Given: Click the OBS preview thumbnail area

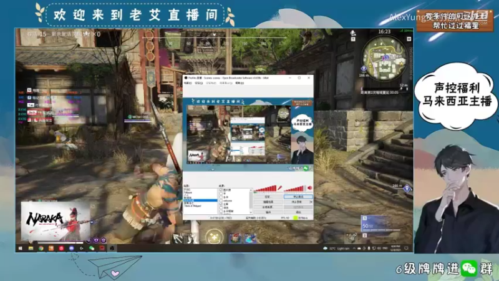Looking at the screenshot, I should tap(248, 134).
